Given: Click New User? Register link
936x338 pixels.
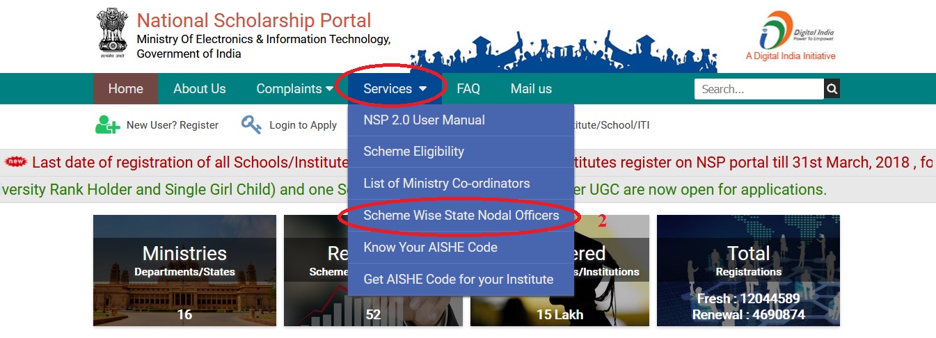Looking at the screenshot, I should (x=172, y=125).
